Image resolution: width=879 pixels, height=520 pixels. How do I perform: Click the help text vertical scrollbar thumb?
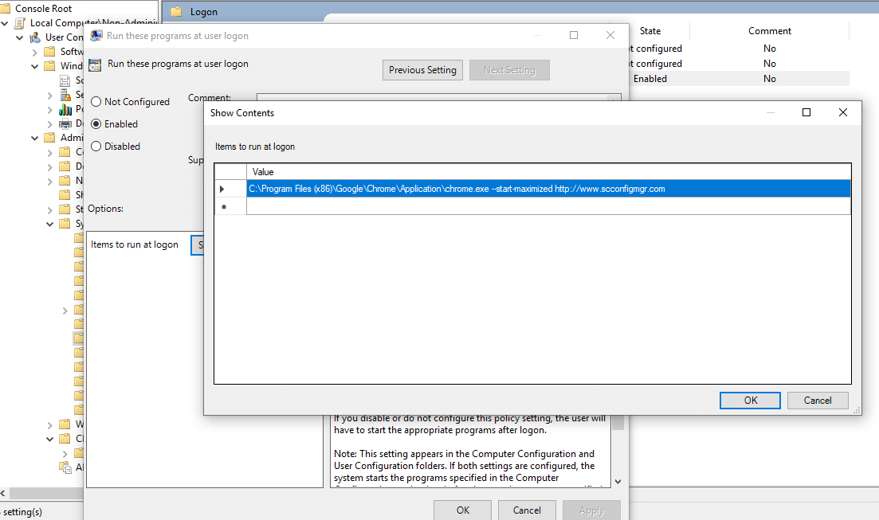(618, 422)
